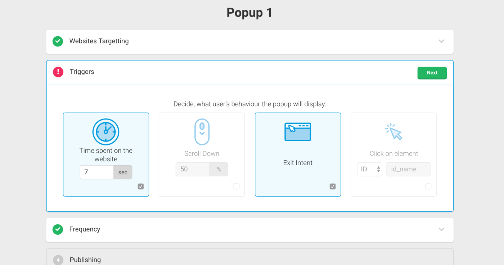Open the Frequency section header
Image resolution: width=504 pixels, height=265 pixels.
(250, 230)
